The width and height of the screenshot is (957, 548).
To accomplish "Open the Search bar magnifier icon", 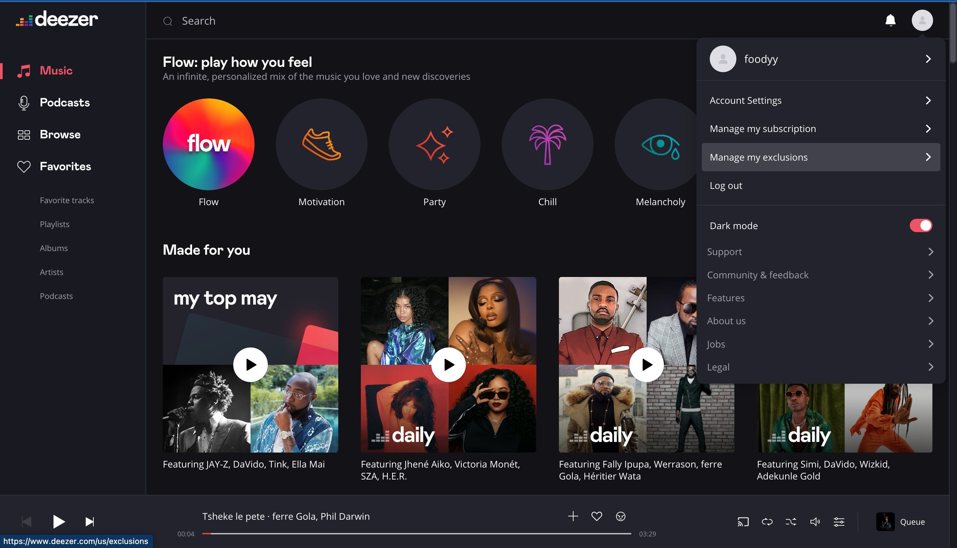I will pyautogui.click(x=168, y=21).
